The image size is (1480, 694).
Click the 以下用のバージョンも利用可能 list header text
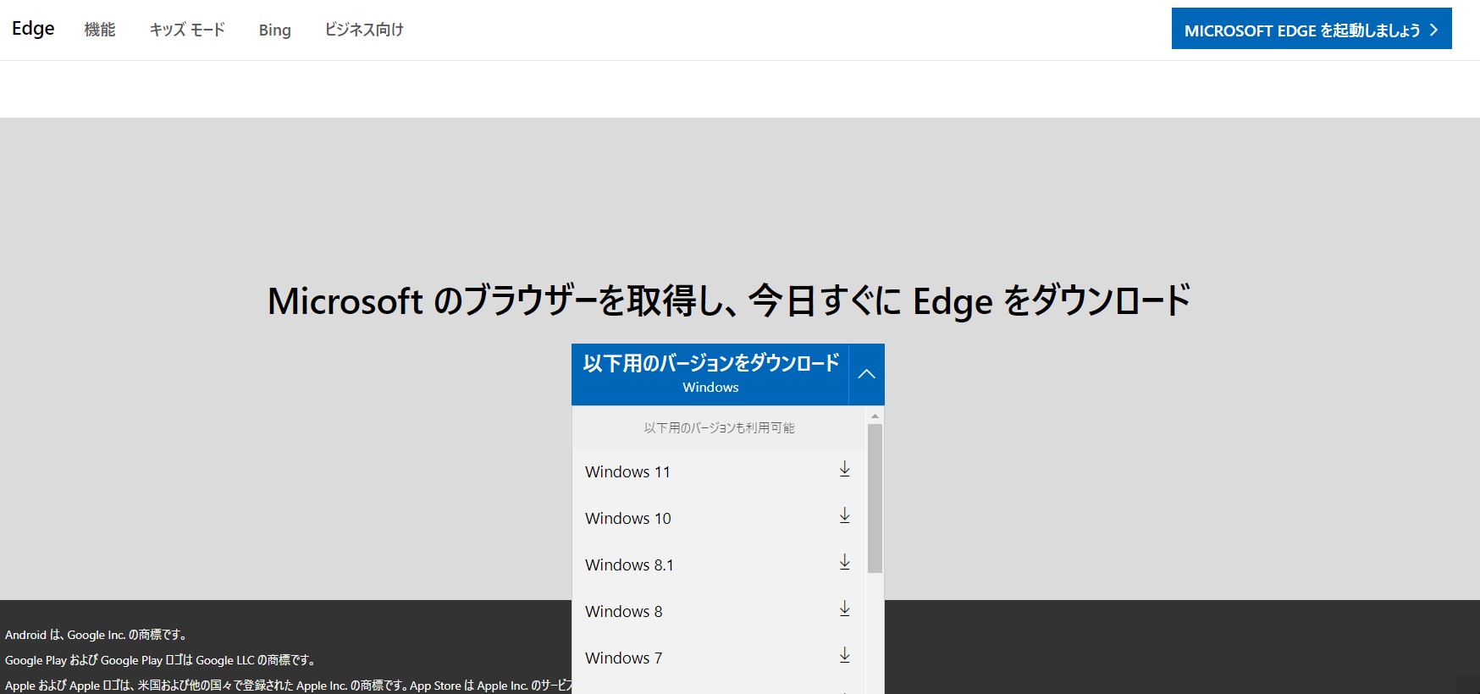[x=719, y=428]
